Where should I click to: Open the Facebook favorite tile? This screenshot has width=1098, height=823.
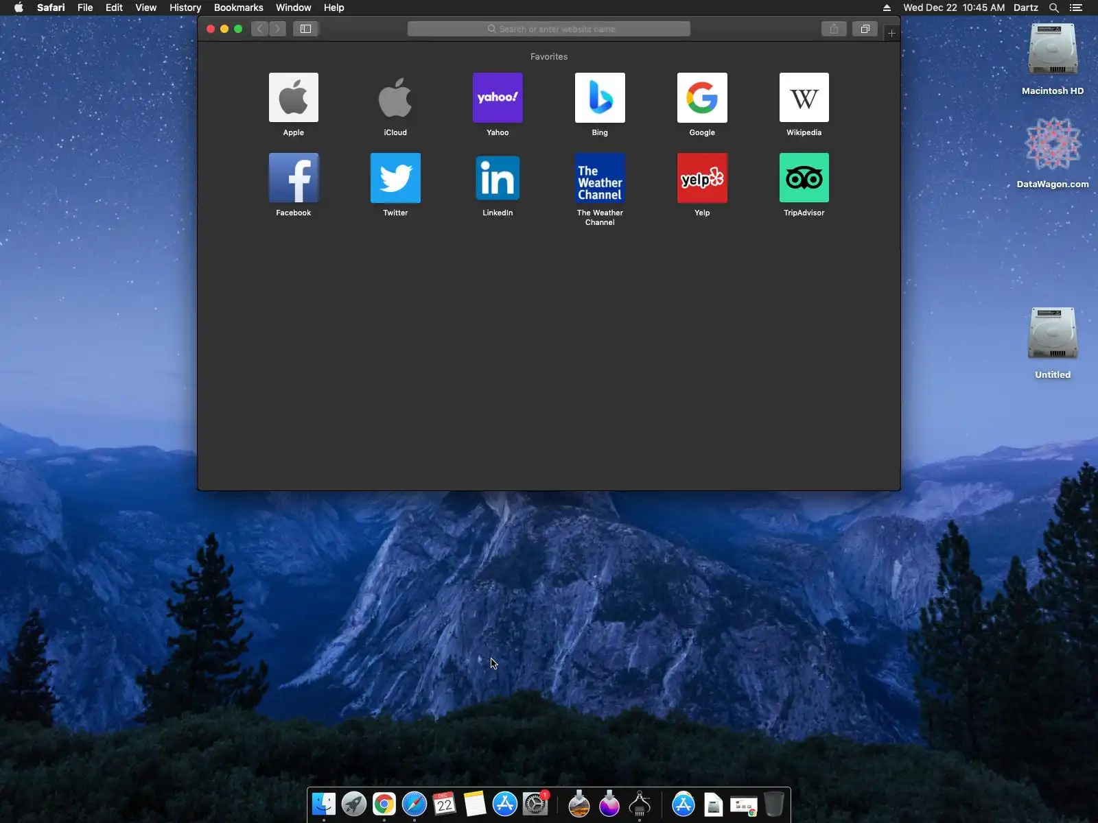pos(293,178)
